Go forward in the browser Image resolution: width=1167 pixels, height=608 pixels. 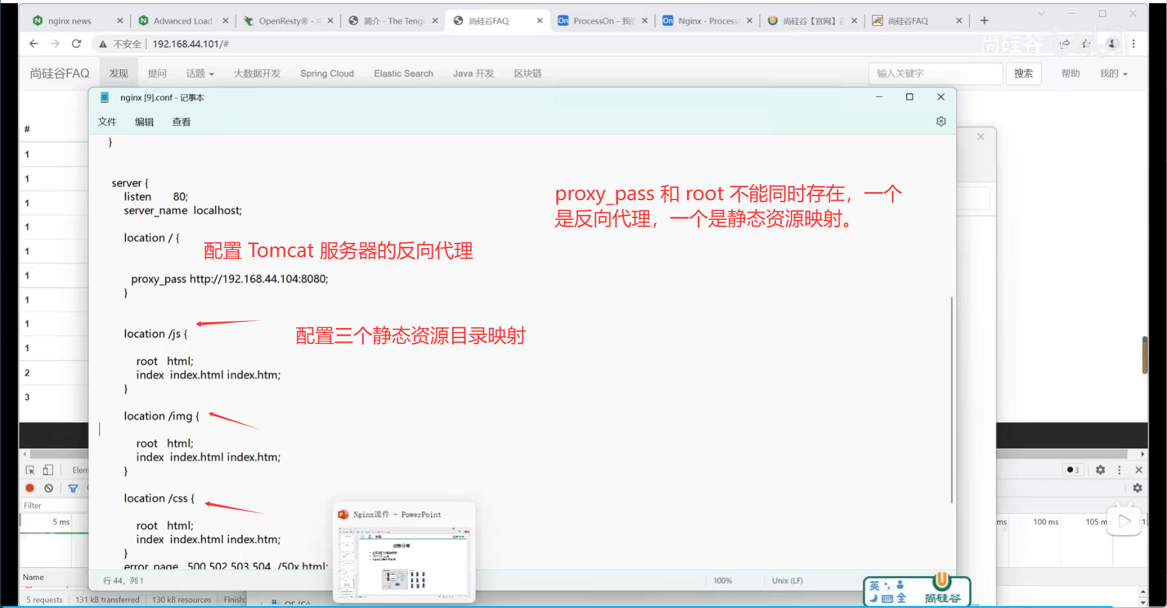(x=55, y=43)
